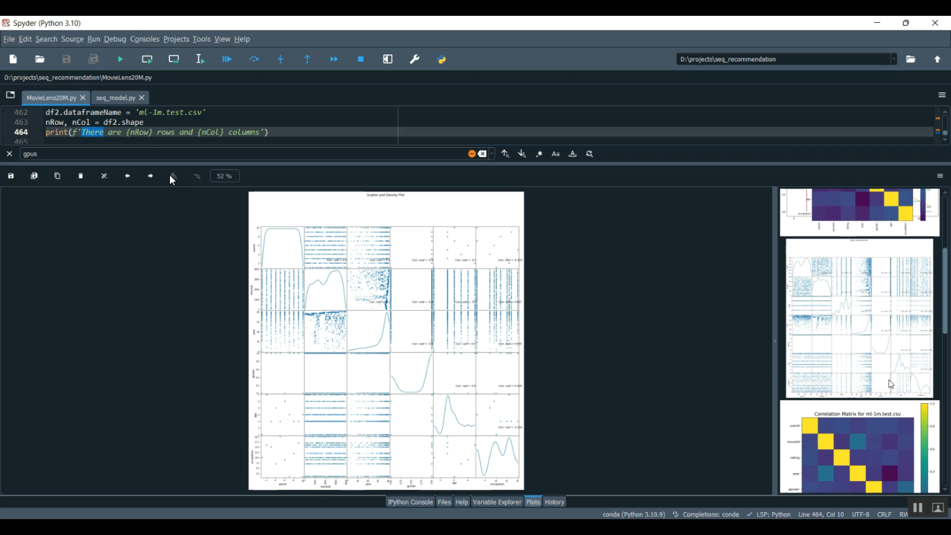951x535 pixels.
Task: Select the Correlation Matrix plot thumbnail
Action: 859,448
